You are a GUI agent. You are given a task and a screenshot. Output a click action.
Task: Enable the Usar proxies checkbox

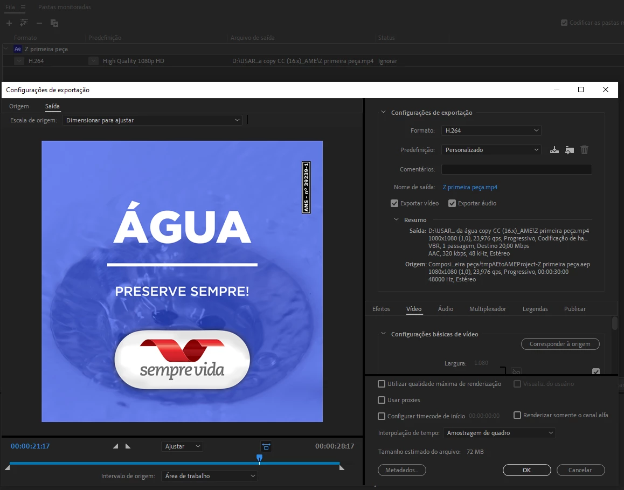pos(382,400)
